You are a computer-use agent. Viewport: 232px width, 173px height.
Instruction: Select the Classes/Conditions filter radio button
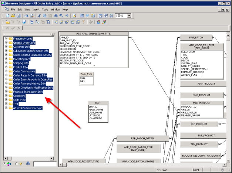(17, 163)
